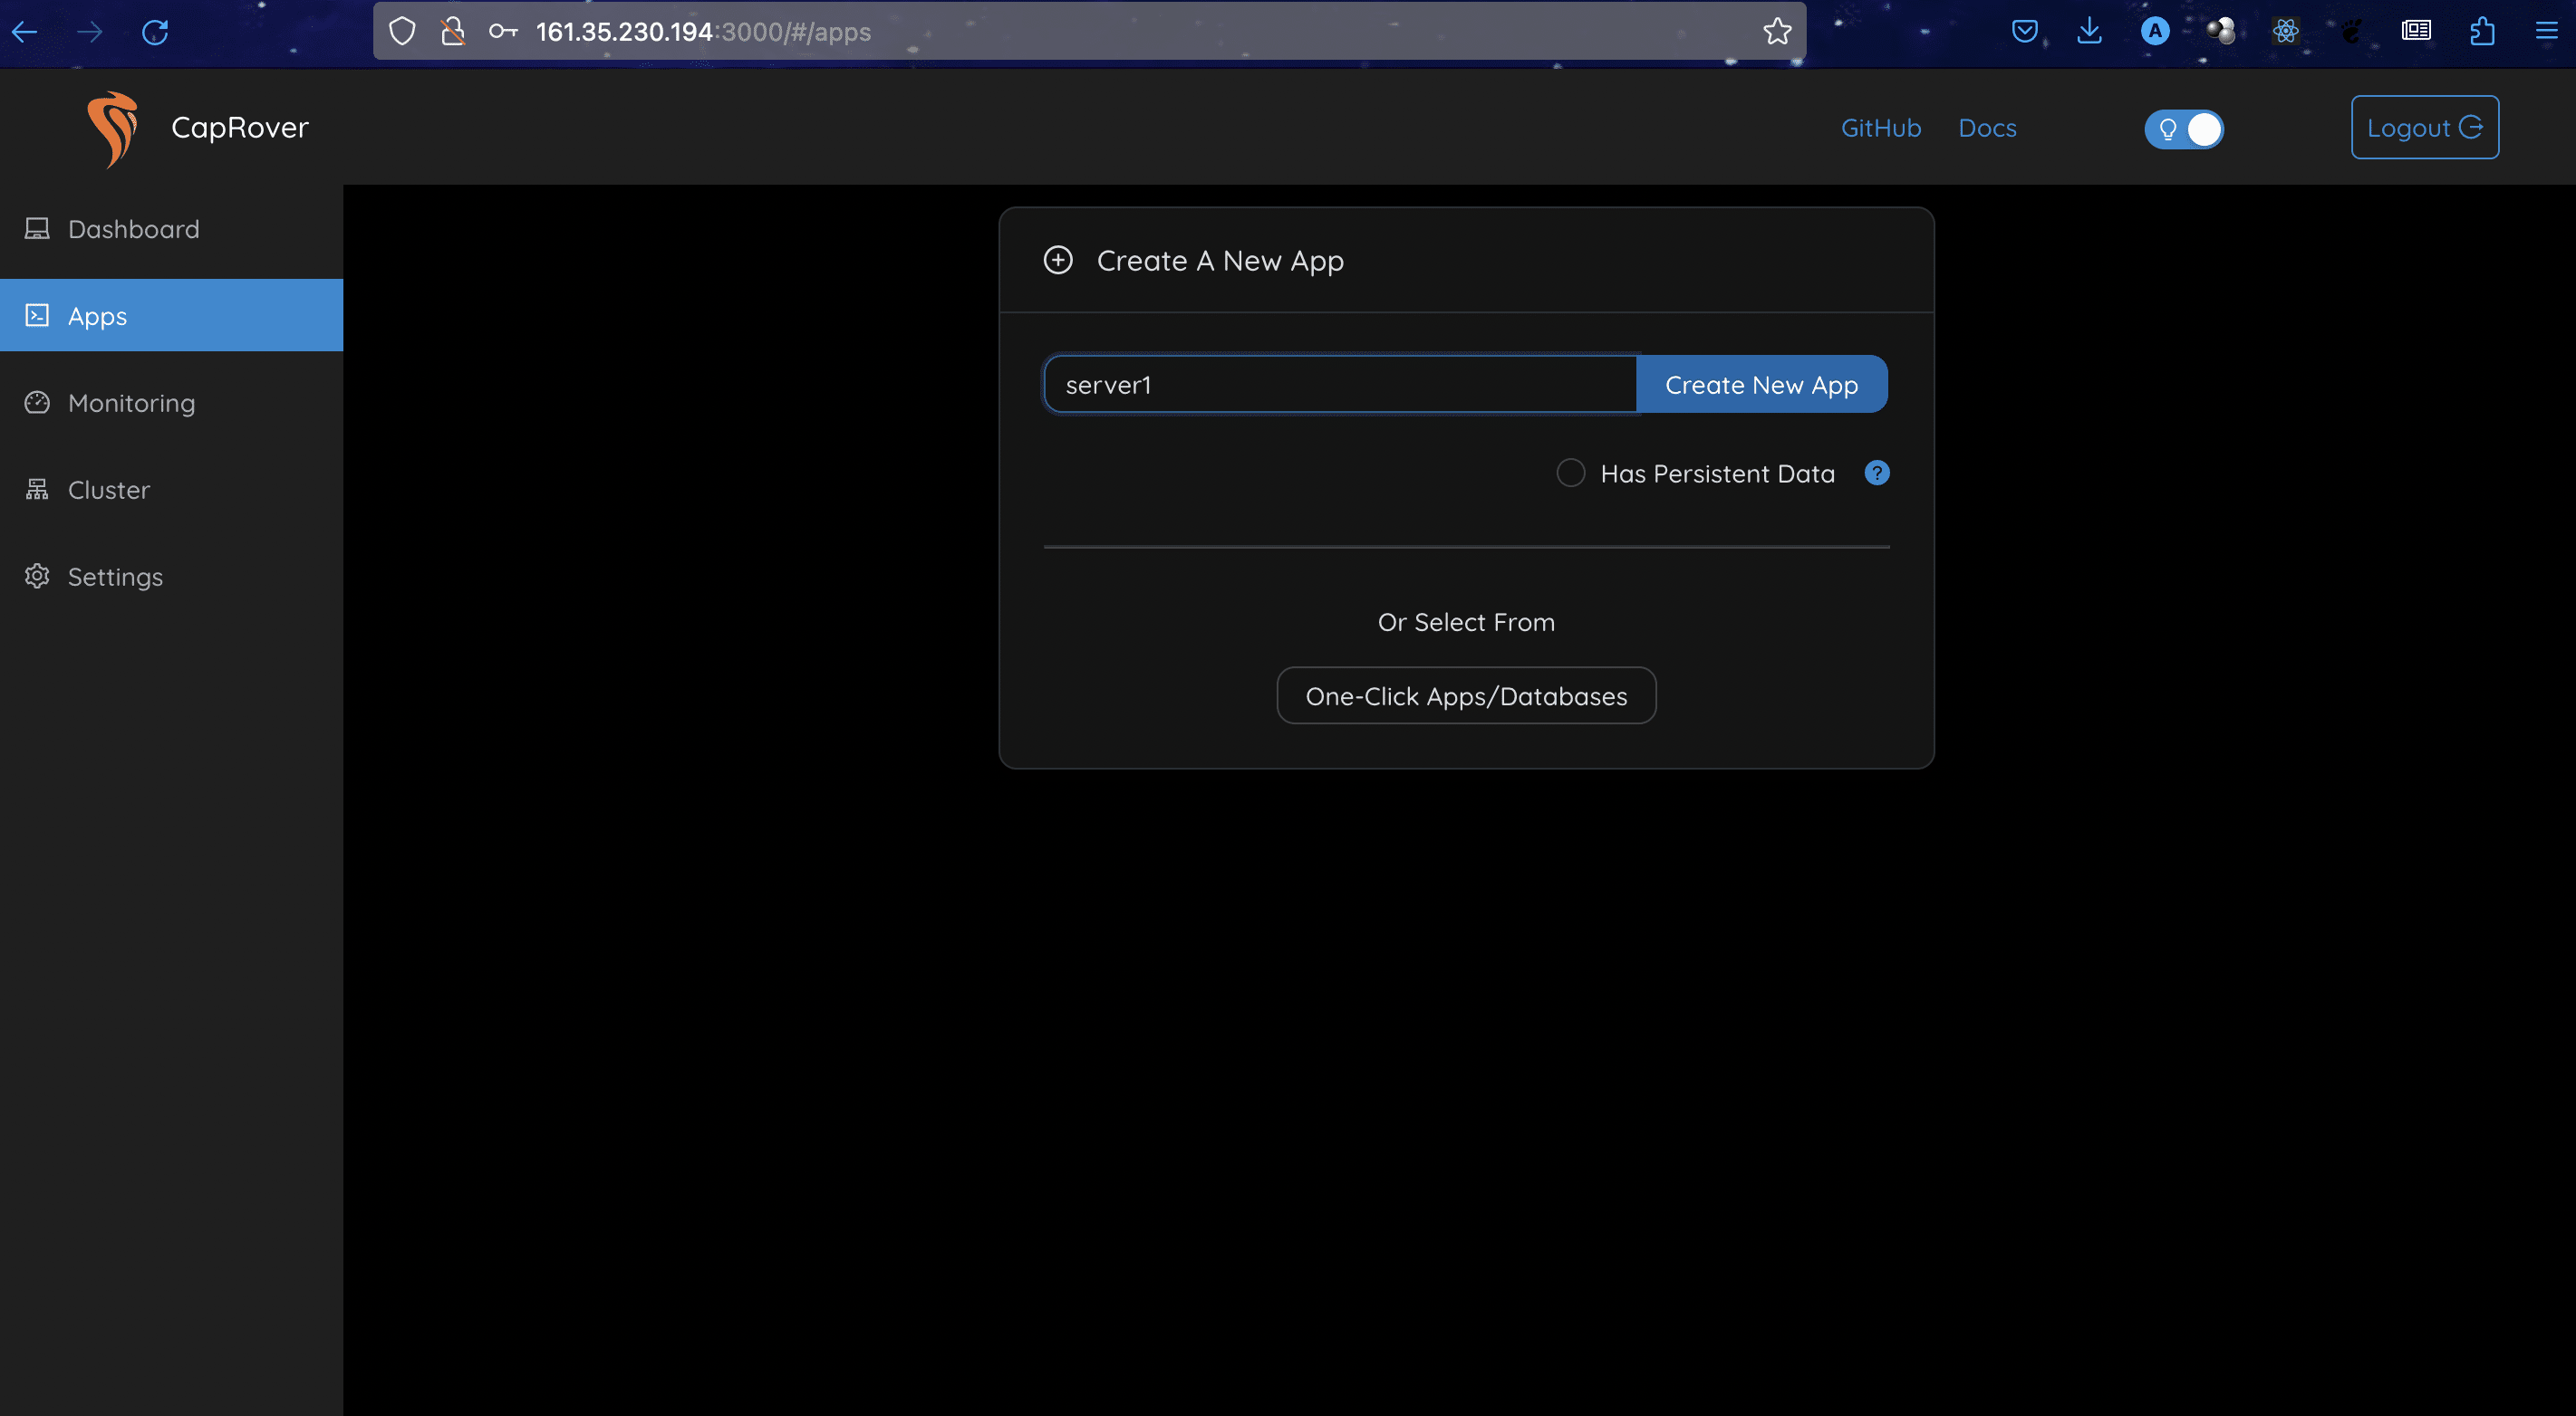Bookmark this page with the star icon
2576x1416 pixels.
(x=1776, y=32)
